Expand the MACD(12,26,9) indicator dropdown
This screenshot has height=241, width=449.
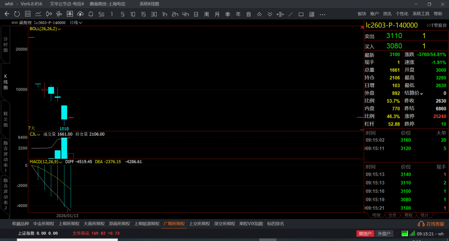coord(45,162)
